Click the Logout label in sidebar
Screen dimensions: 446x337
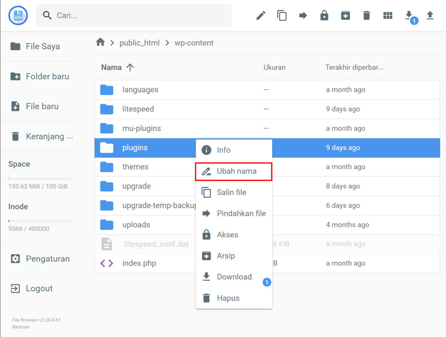(39, 288)
